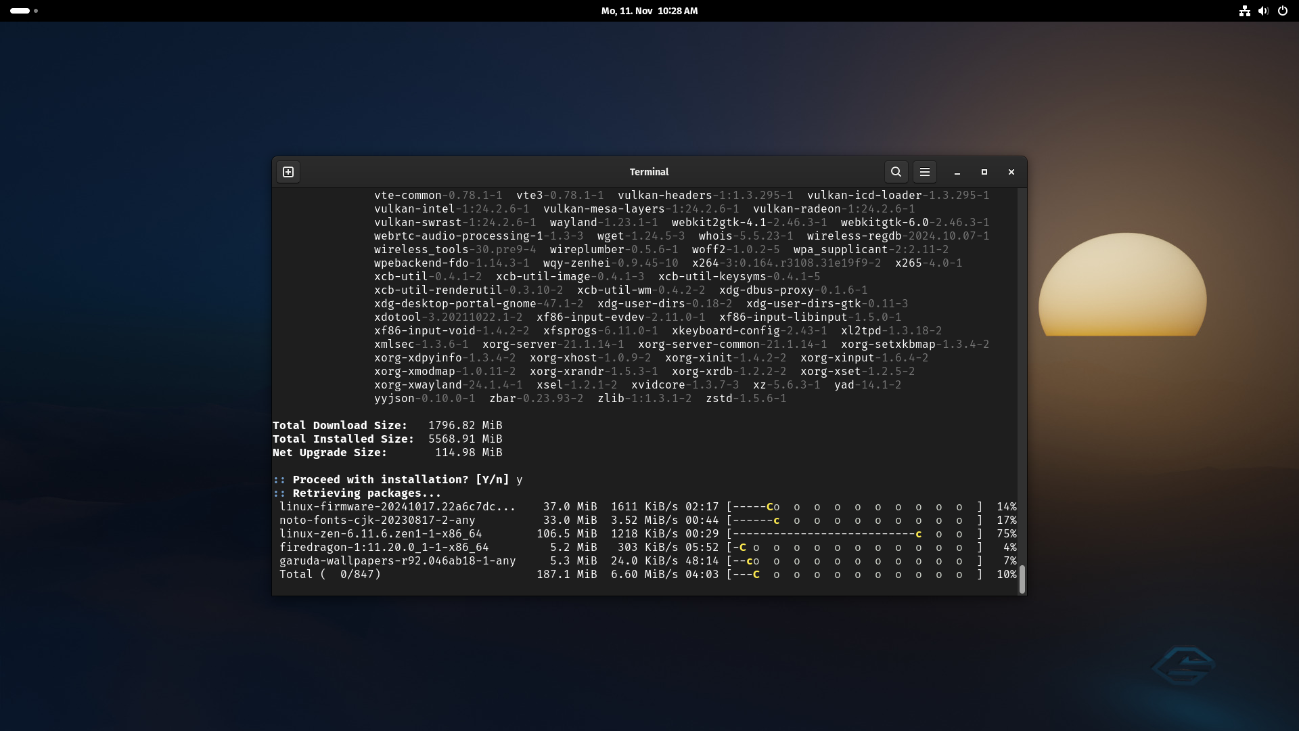
Task: Click the linux-zen download progress bar
Action: point(854,534)
